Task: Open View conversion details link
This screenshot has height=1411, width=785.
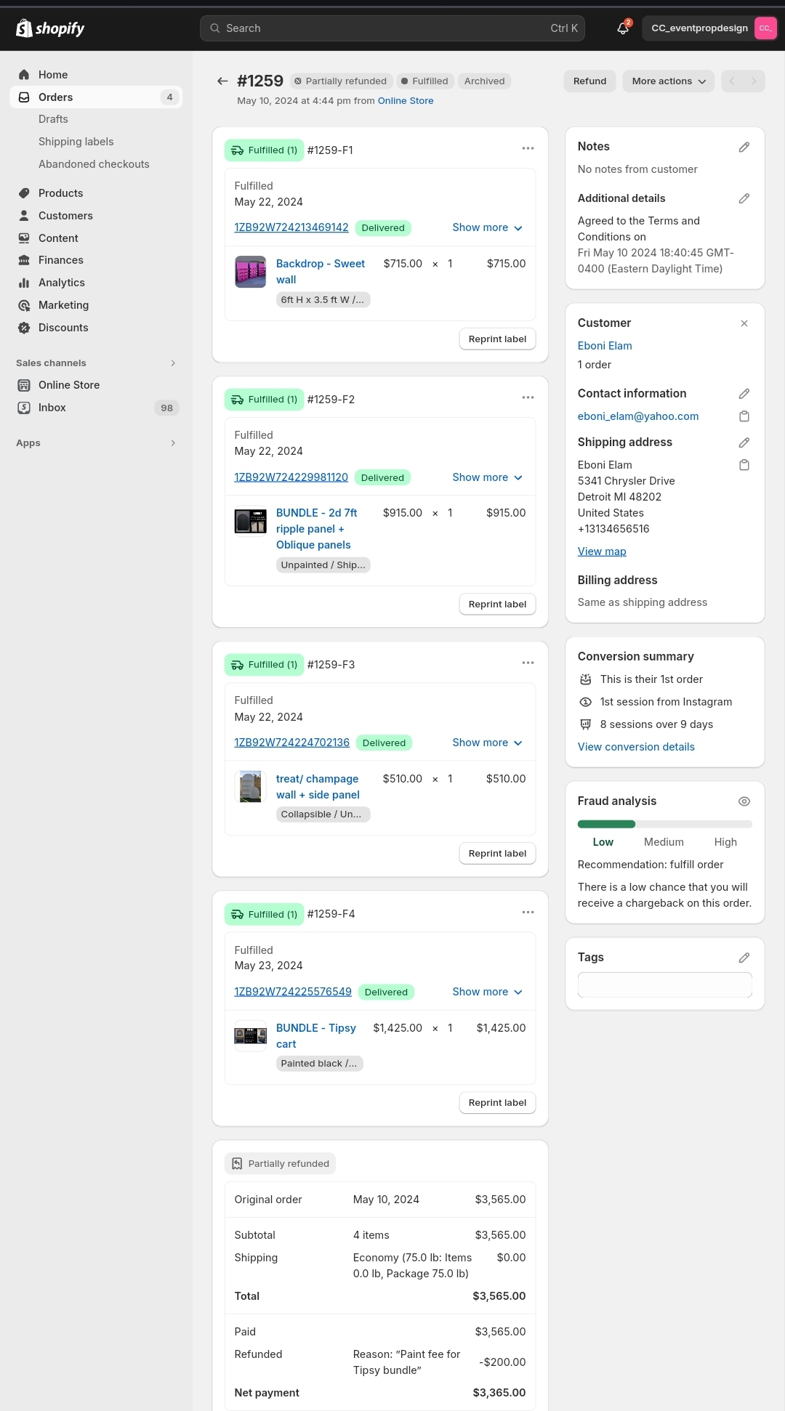Action: coord(636,747)
